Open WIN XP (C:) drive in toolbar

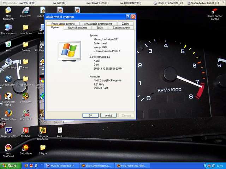(28, 3)
